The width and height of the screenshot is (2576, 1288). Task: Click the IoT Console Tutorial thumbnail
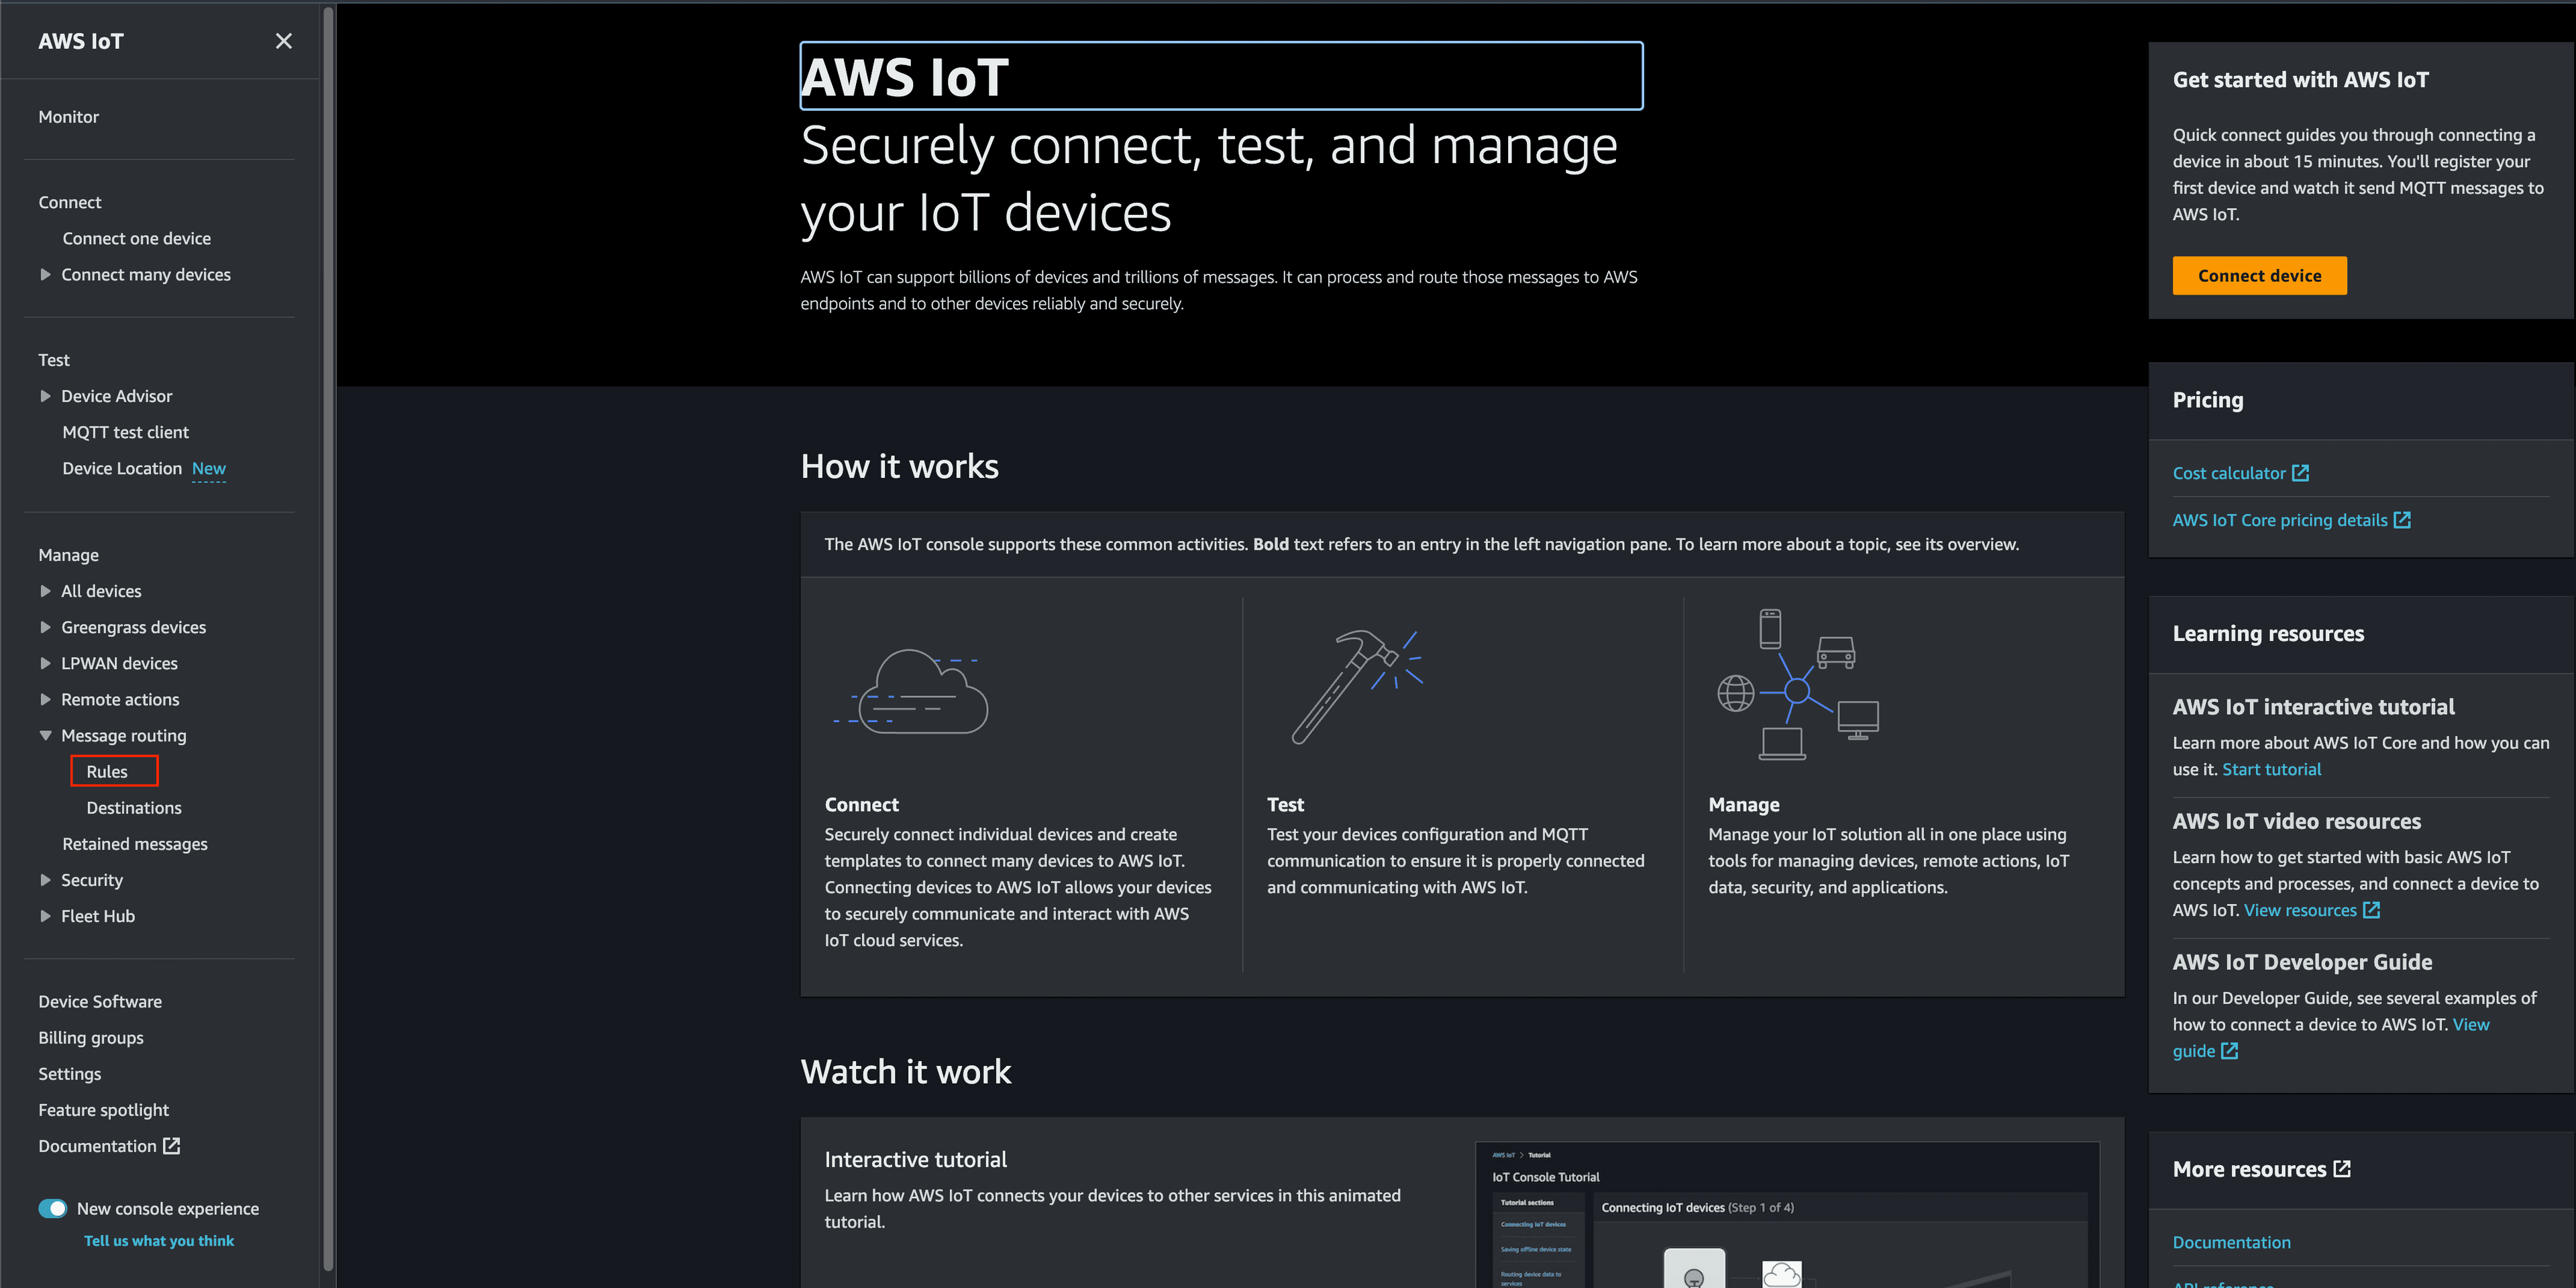tap(1787, 1215)
